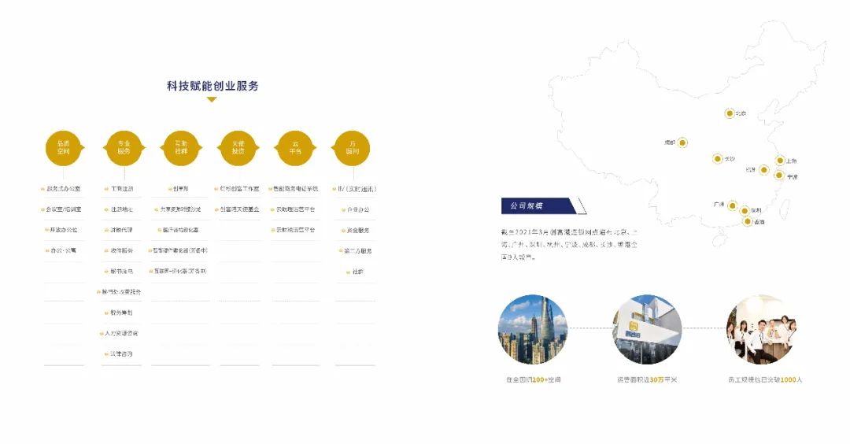Open the city skyline circular photo
Image resolution: width=850 pixels, height=444 pixels.
[532, 329]
